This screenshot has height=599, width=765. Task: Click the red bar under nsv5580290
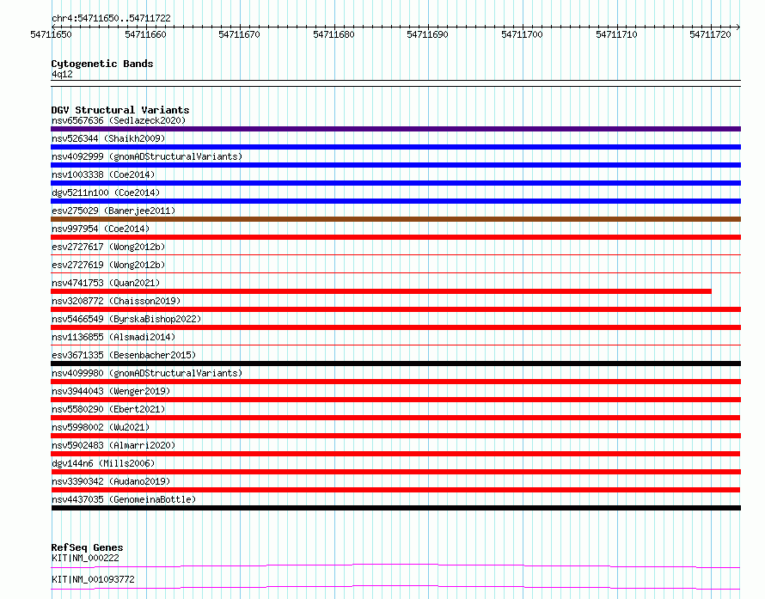pyautogui.click(x=395, y=418)
